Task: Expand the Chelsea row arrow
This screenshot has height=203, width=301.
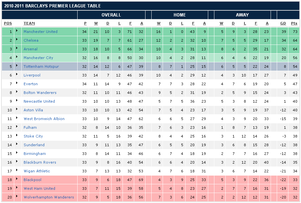Action: tap(17, 40)
